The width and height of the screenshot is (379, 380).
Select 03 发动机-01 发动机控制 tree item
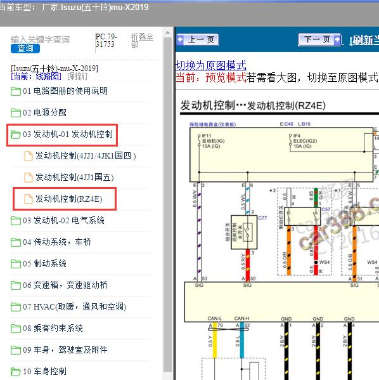(x=68, y=134)
